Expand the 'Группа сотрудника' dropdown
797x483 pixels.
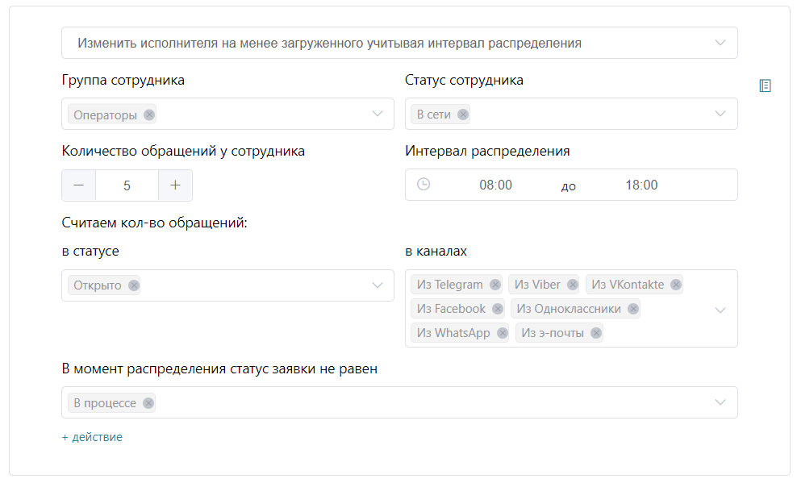click(378, 114)
